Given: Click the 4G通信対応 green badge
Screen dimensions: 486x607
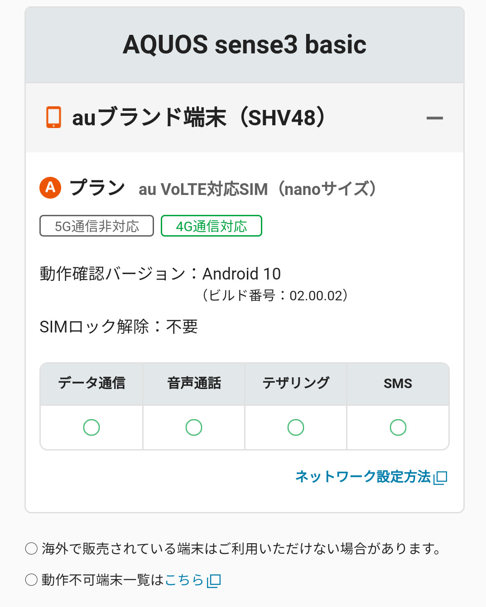Looking at the screenshot, I should coord(211,226).
